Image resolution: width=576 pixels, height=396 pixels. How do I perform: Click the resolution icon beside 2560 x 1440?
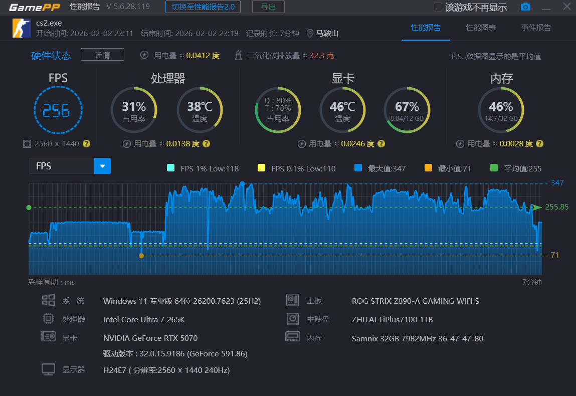point(27,144)
